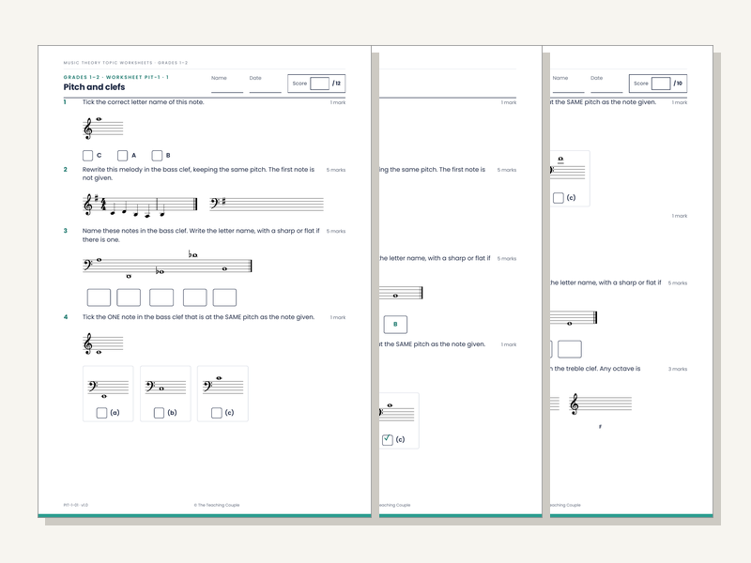Viewport: 751px width, 563px height.
Task: Click the empty treble clef staff on right page
Action: pos(601,404)
